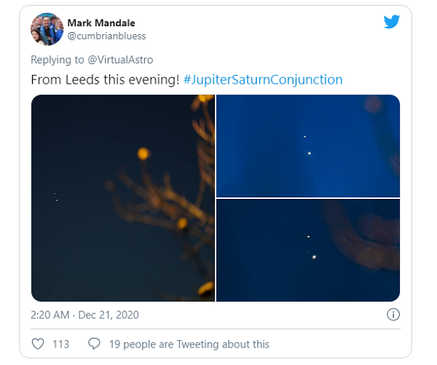Open the top-right planet photo
This screenshot has width=437, height=365.
[308, 146]
